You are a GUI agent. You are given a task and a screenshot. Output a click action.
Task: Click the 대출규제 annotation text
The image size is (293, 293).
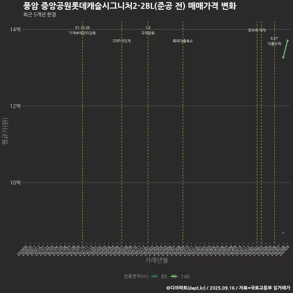coord(274,44)
